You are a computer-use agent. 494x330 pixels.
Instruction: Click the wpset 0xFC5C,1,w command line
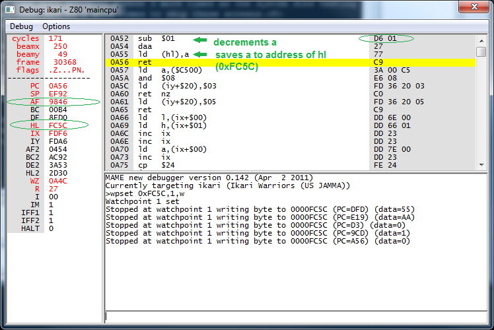(x=145, y=193)
